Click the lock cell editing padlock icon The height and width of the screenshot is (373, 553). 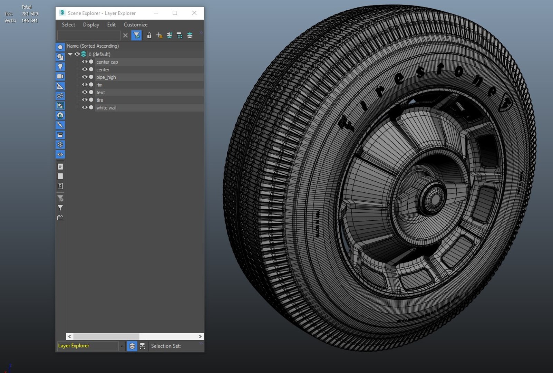(x=149, y=35)
